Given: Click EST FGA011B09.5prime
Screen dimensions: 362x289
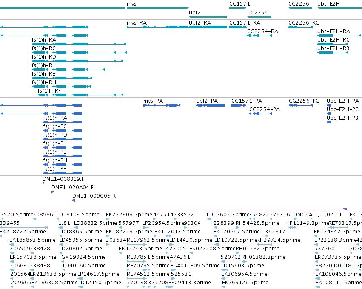Looking at the screenshot, I should [x=172, y=270].
